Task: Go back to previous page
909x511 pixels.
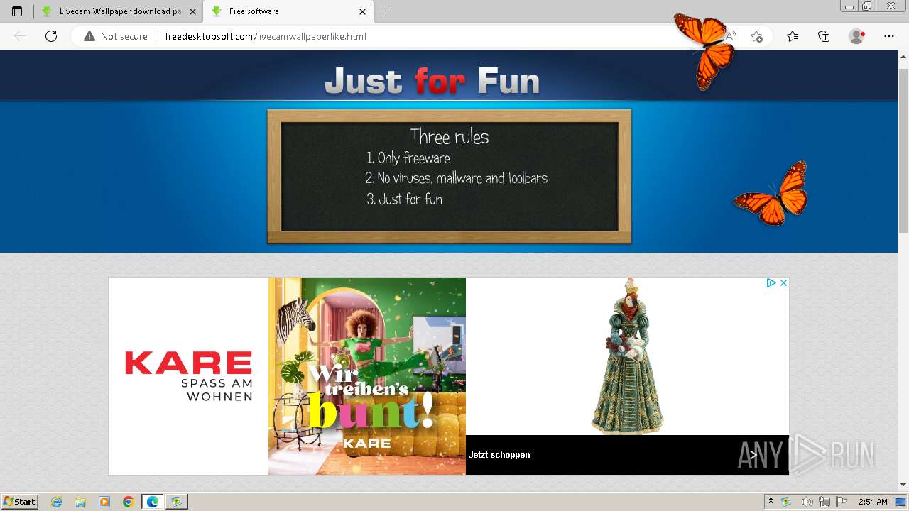Action: pos(20,36)
